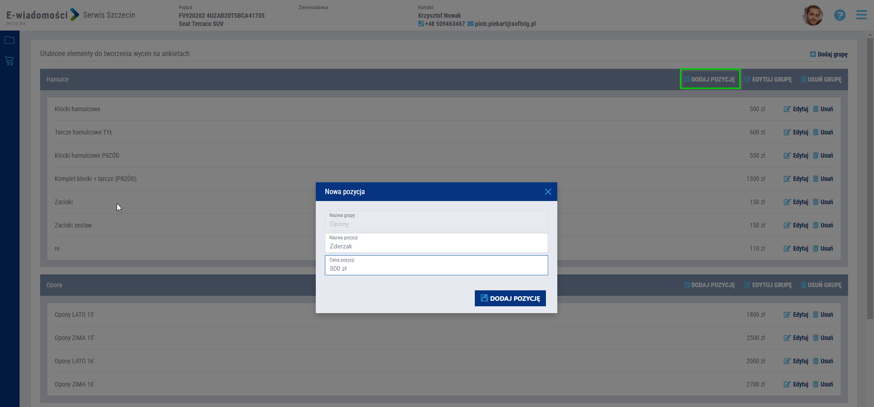
Task: Click the user profile avatar
Action: (812, 15)
